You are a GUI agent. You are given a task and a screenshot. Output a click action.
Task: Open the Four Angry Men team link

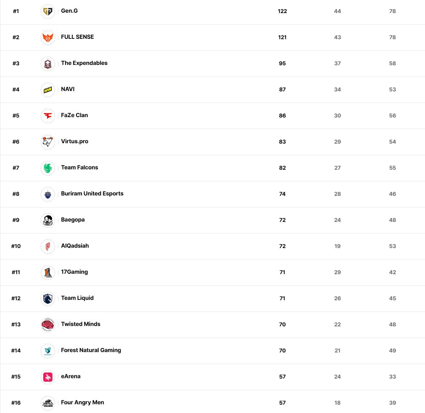(82, 402)
